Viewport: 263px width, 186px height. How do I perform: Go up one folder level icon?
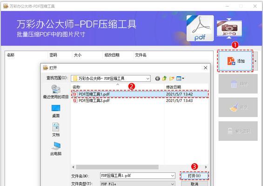[164, 78]
